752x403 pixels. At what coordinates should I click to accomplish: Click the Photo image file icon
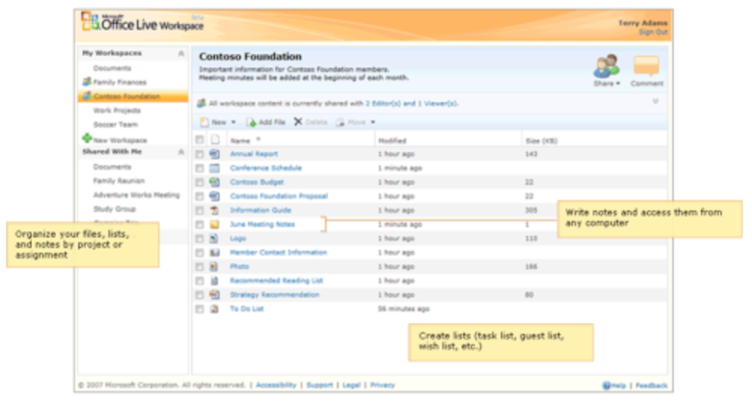[214, 267]
